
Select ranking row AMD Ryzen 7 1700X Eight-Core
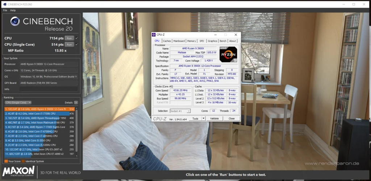tap(39, 127)
